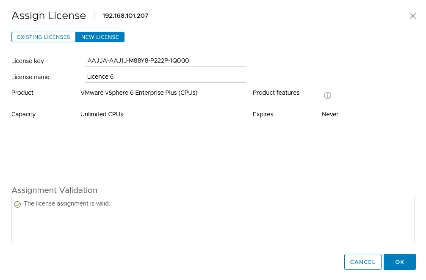Image resolution: width=426 pixels, height=280 pixels.
Task: Click the Assign License dialog title
Action: point(49,16)
